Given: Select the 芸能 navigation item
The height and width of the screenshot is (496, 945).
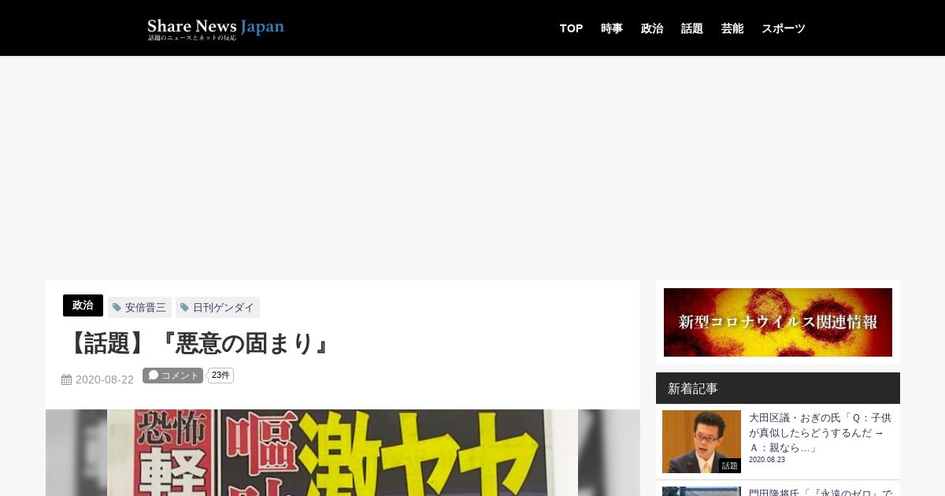Looking at the screenshot, I should [732, 28].
